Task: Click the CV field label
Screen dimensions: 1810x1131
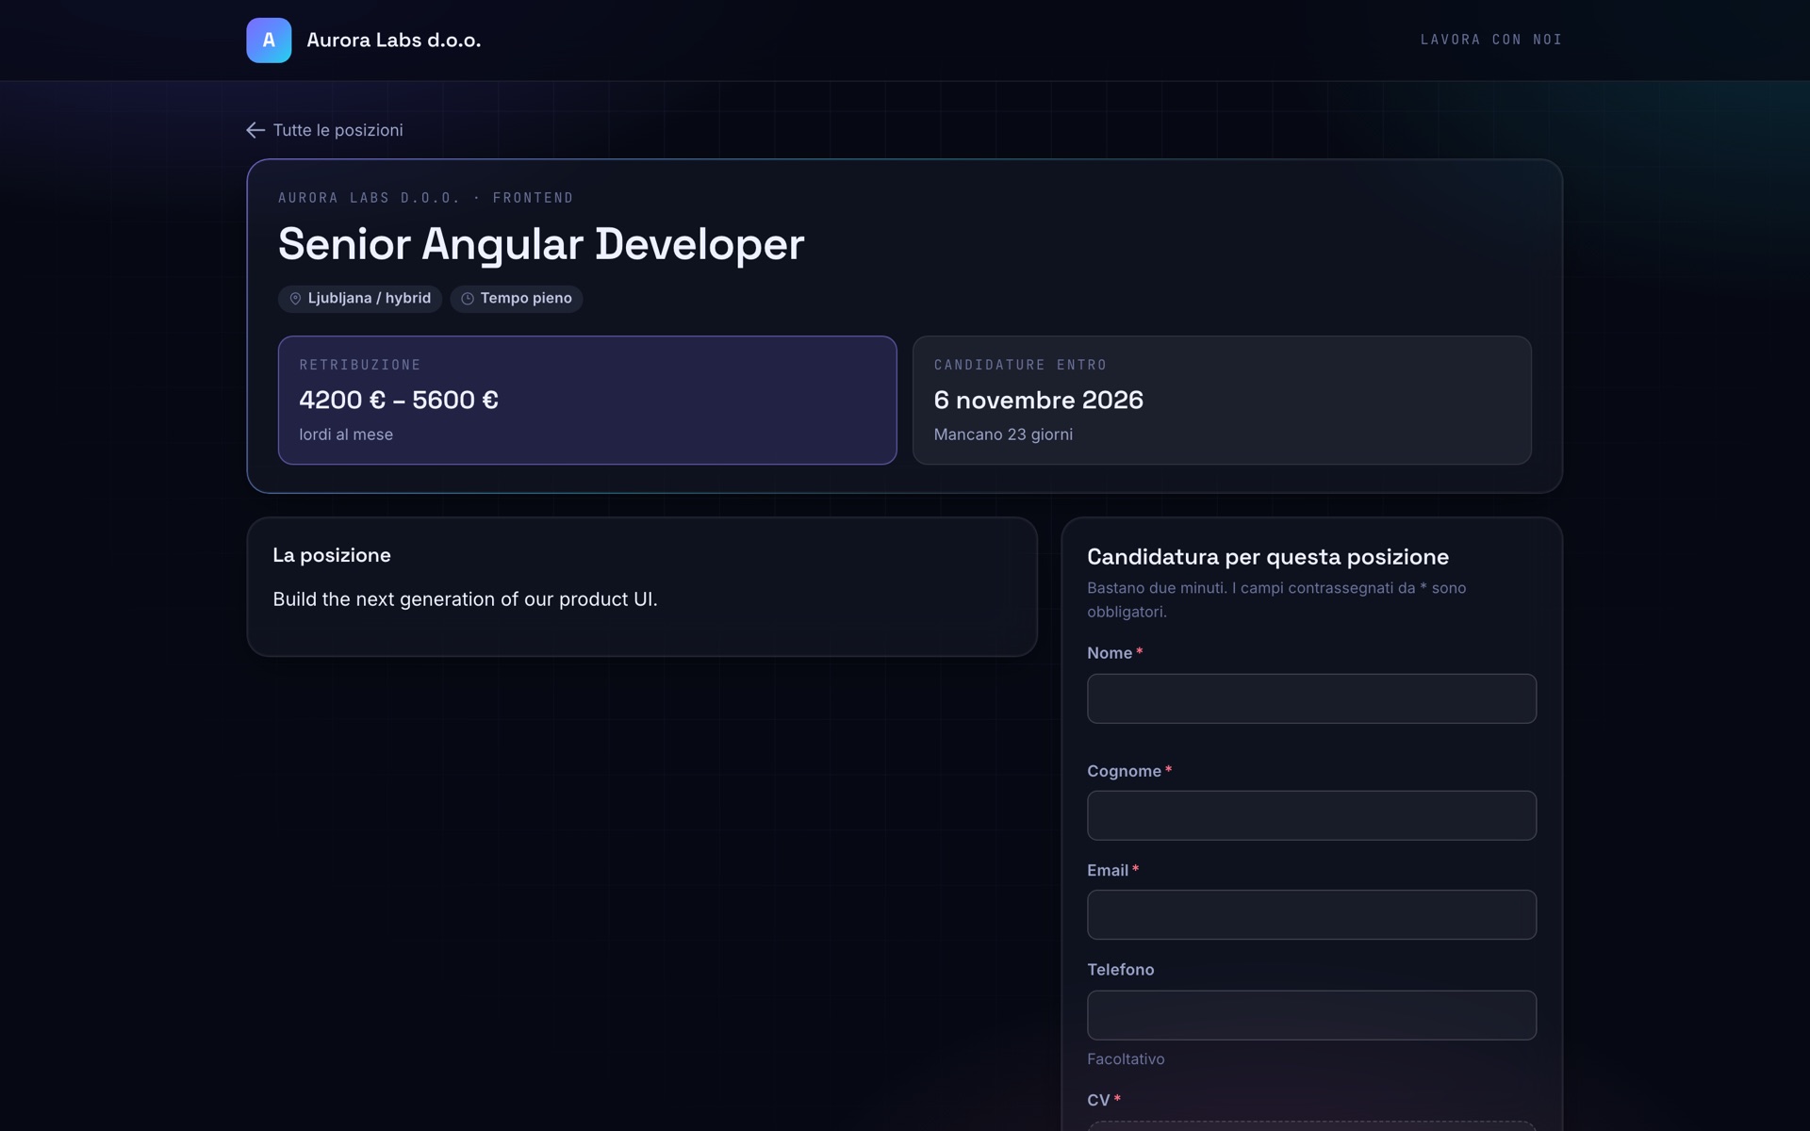Action: 1098,1100
